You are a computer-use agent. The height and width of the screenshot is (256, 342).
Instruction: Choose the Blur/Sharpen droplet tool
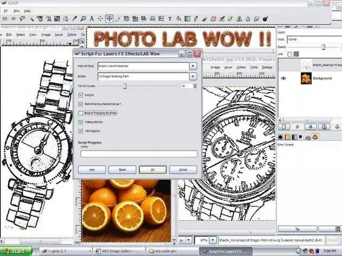click(248, 19)
